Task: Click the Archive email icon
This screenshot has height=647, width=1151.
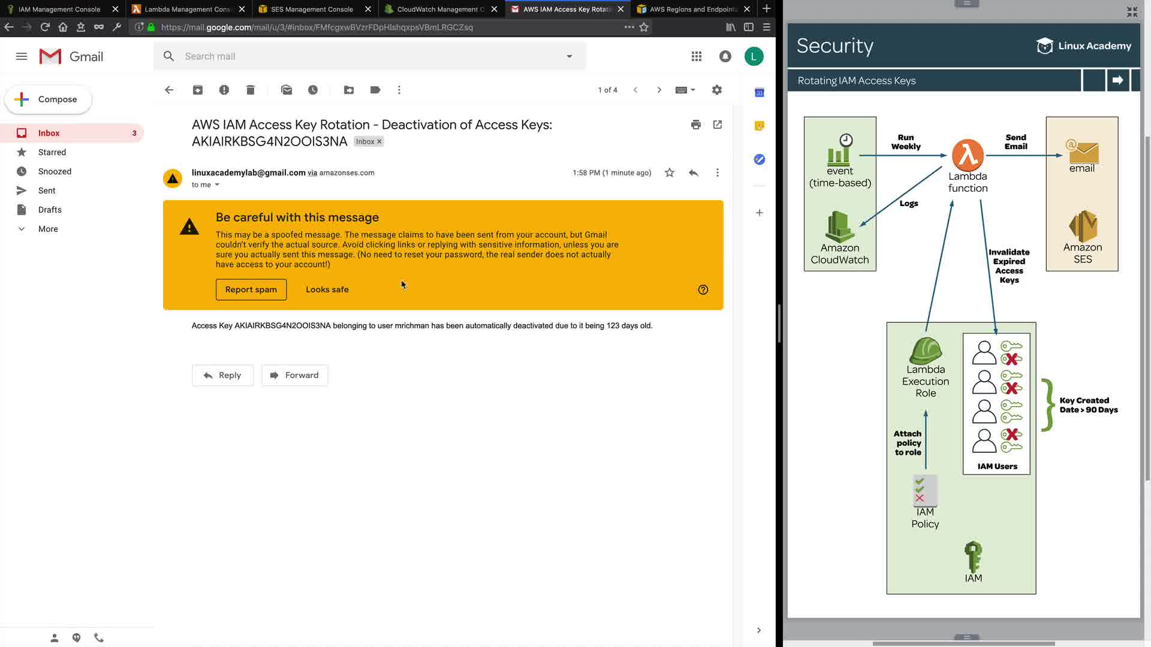Action: pos(198,90)
